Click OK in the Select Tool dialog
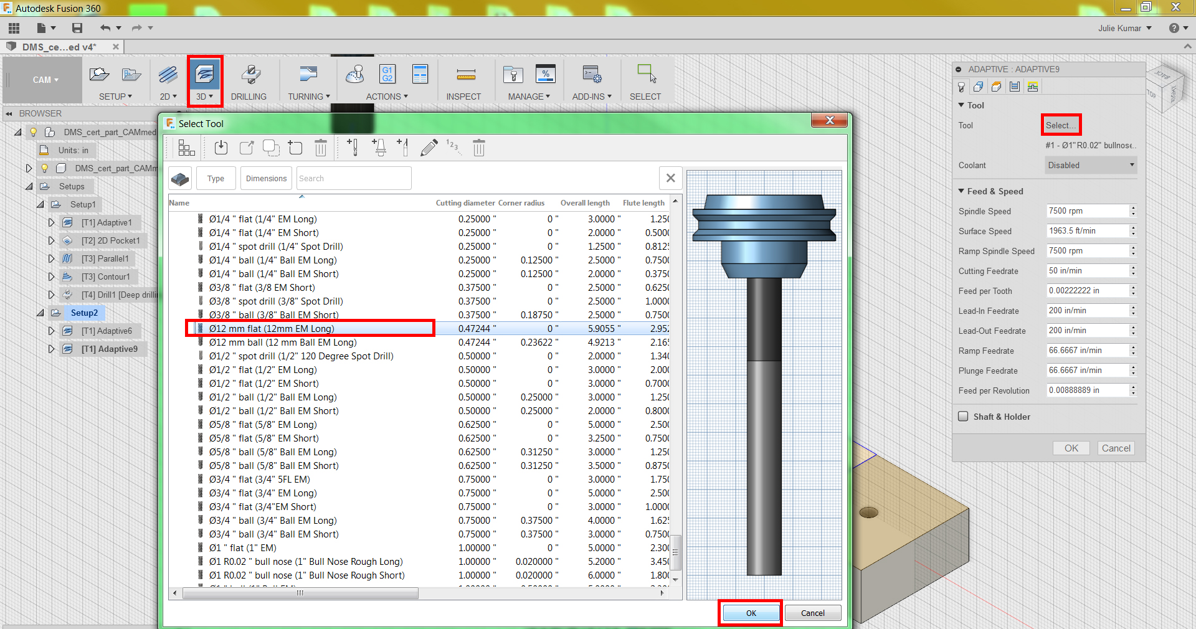This screenshot has height=629, width=1196. [751, 613]
